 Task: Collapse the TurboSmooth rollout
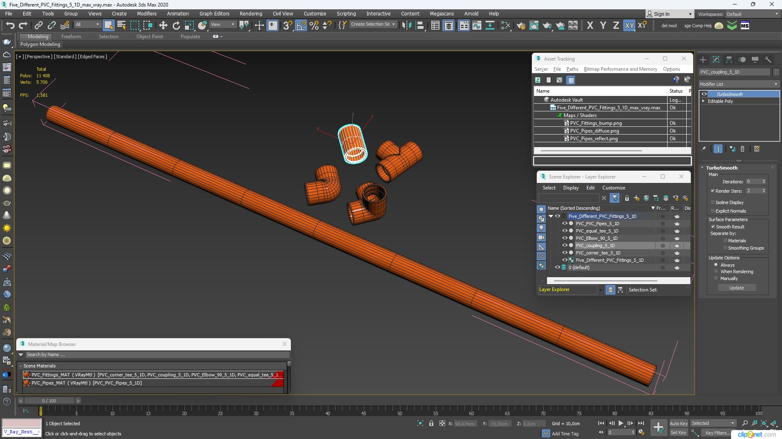(x=702, y=167)
